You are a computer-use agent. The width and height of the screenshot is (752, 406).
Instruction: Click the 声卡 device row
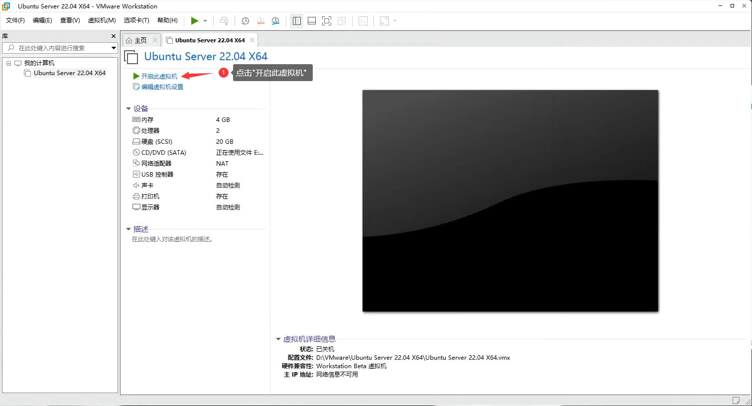[198, 186]
